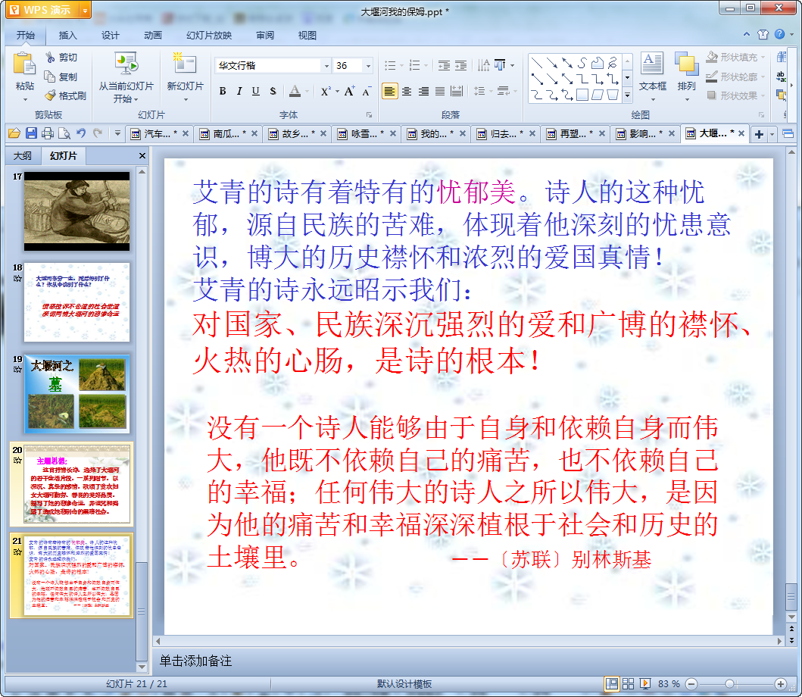Viewport: 802px width, 697px height.
Task: Click the Cut (剪切) scissors icon
Action: tap(50, 58)
